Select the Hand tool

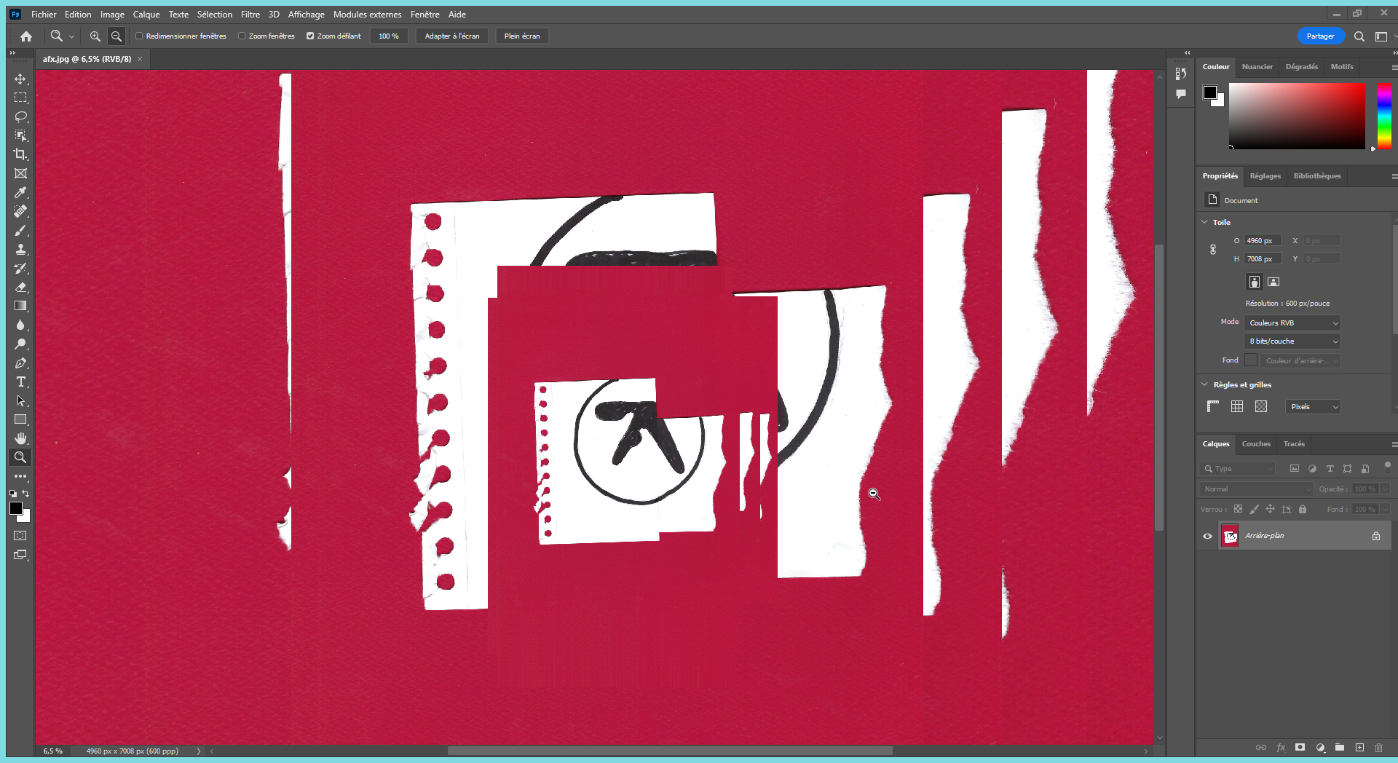pos(20,438)
